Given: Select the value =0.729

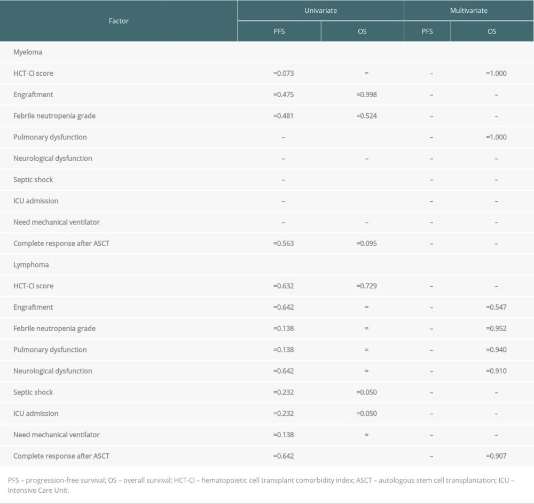Looking at the screenshot, I should click(366, 286).
